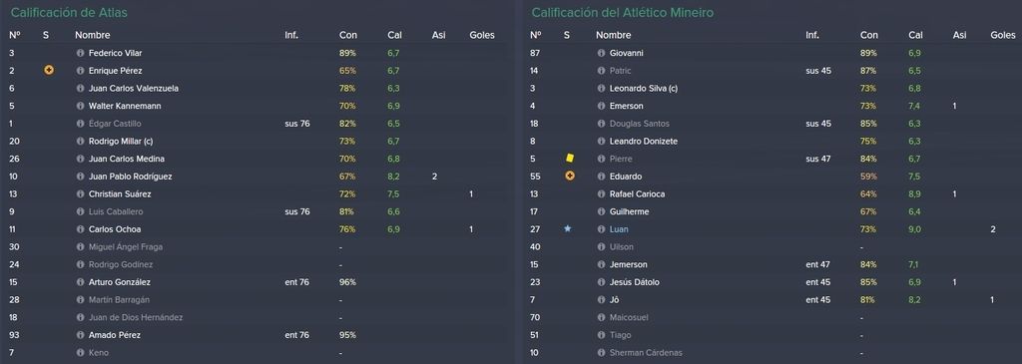Click the Calificación del Atlético Mineiro title
Screen dimensions: 1022x364
[624, 12]
